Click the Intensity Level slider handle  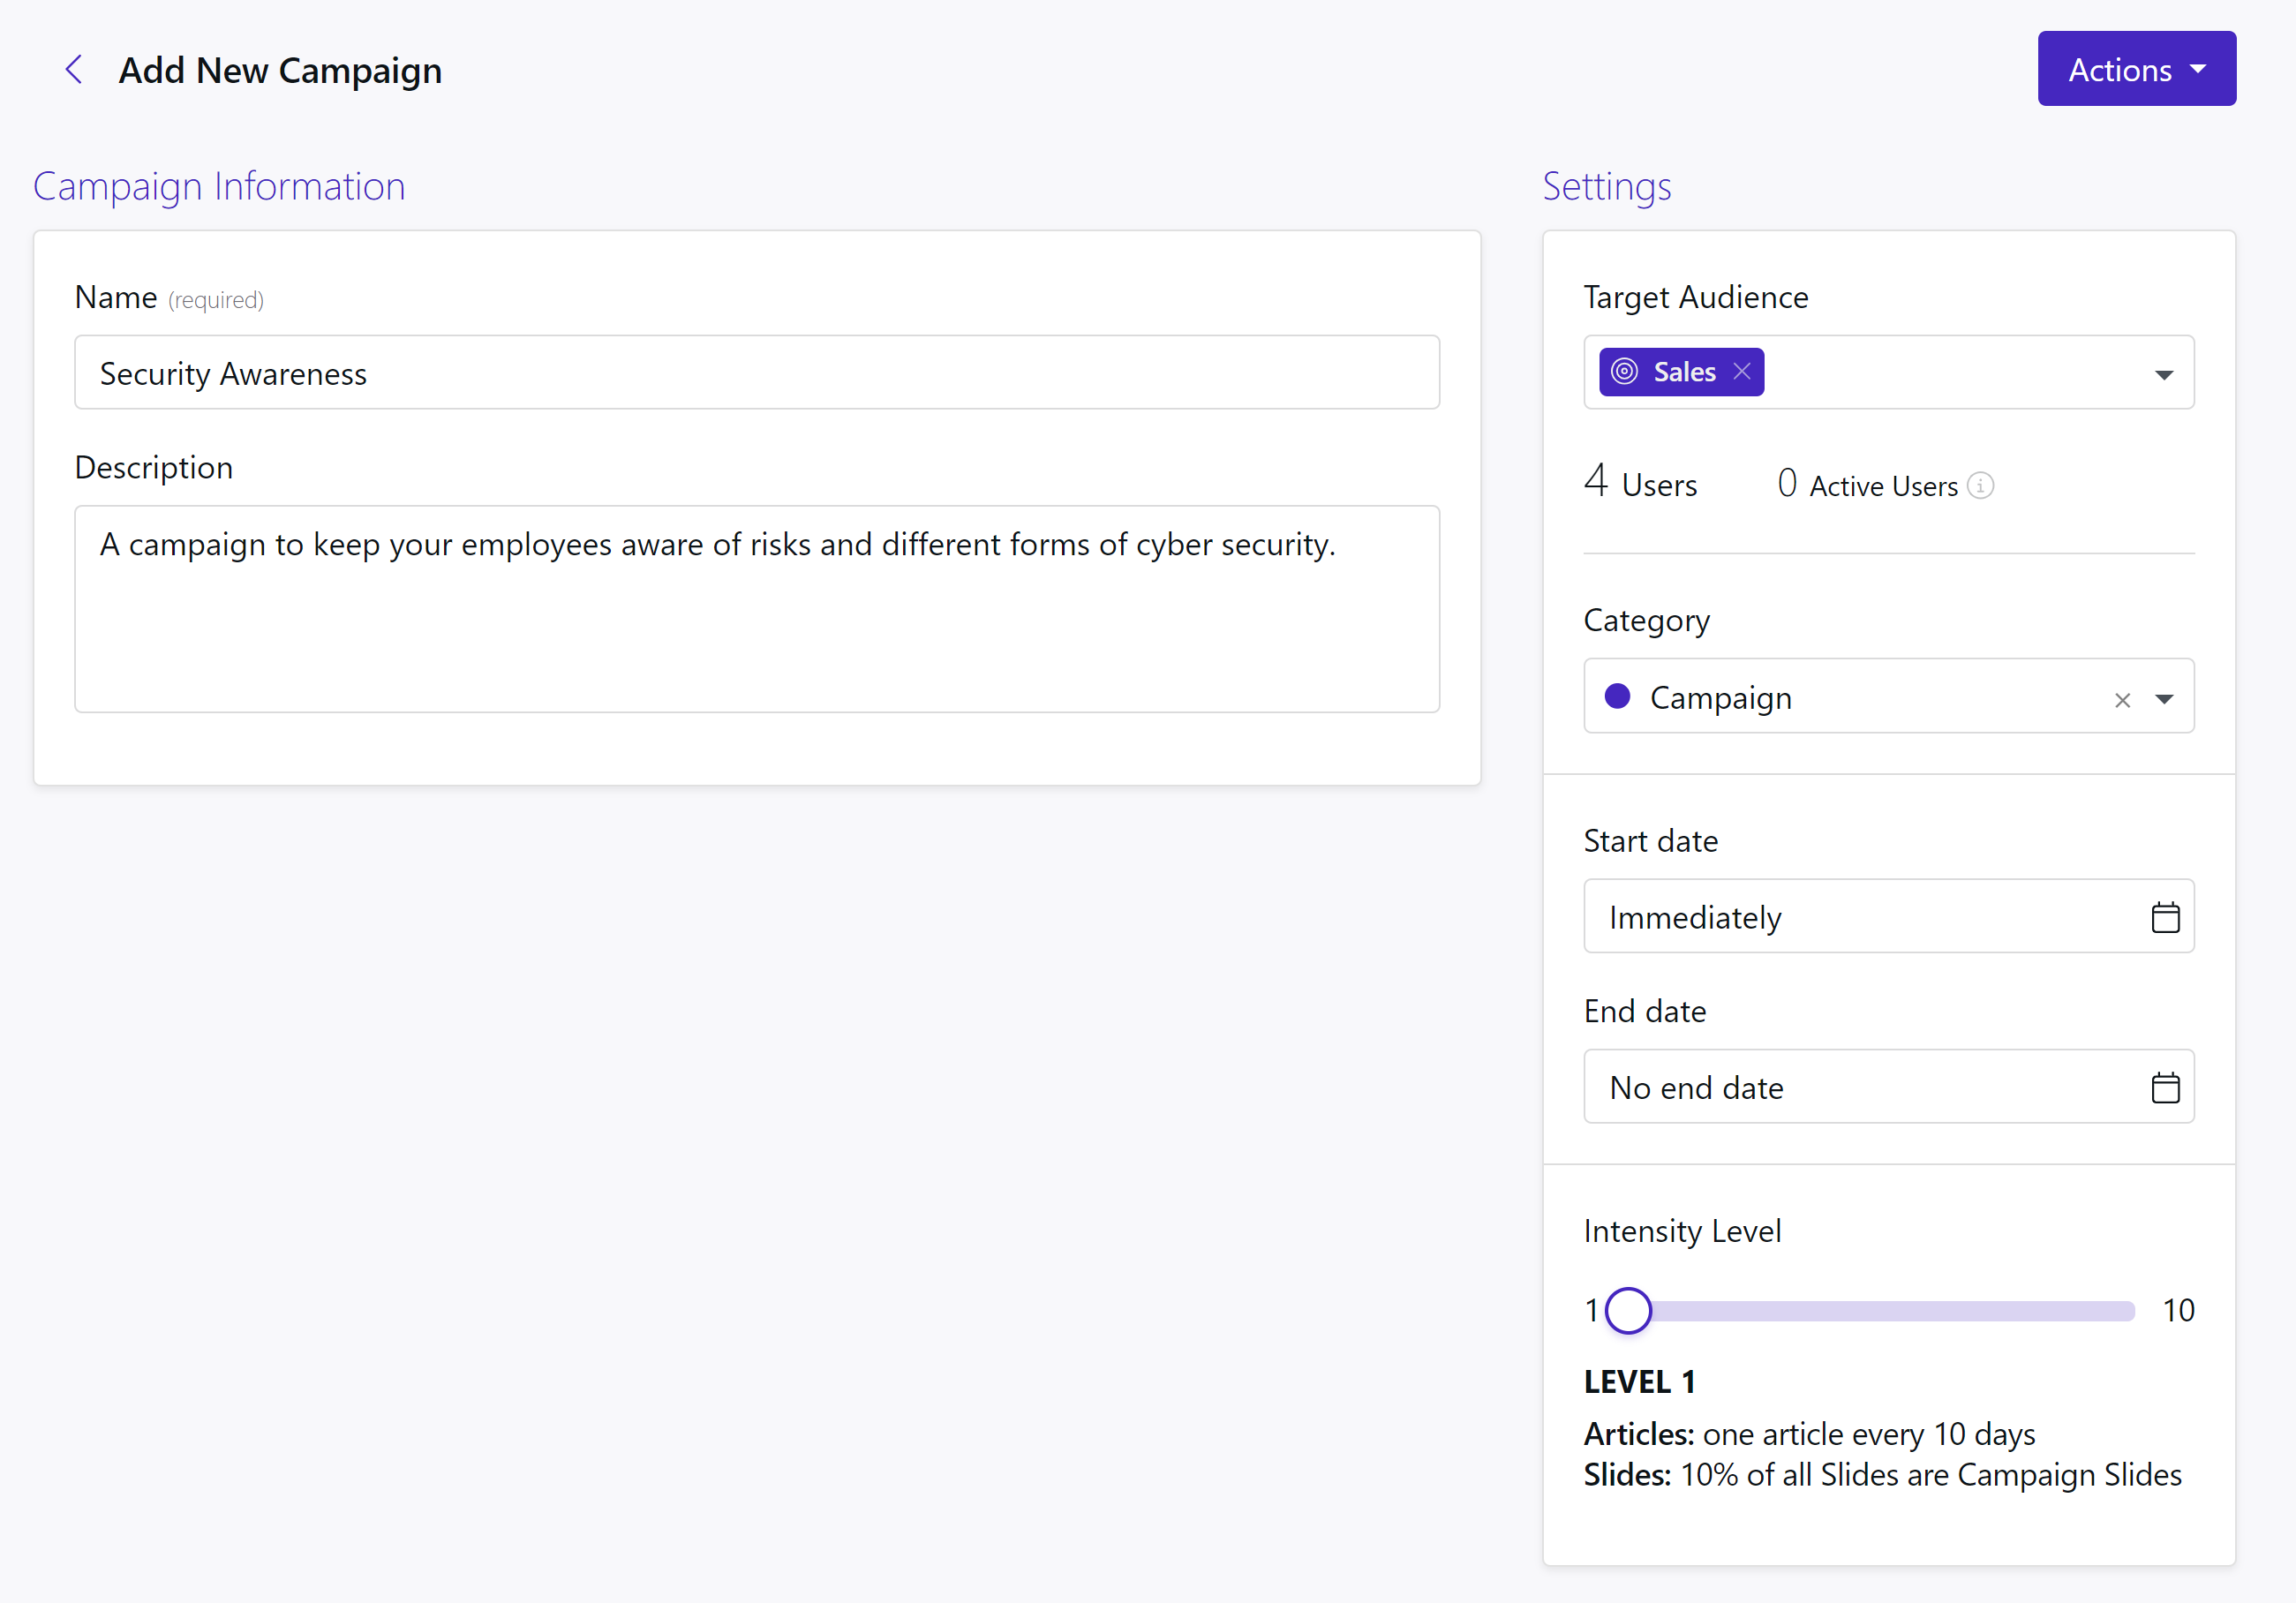[x=1628, y=1311]
